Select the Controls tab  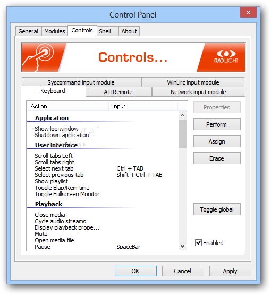pos(82,30)
